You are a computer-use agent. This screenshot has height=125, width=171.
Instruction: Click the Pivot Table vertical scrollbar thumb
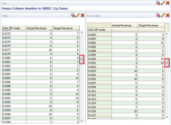167,63
